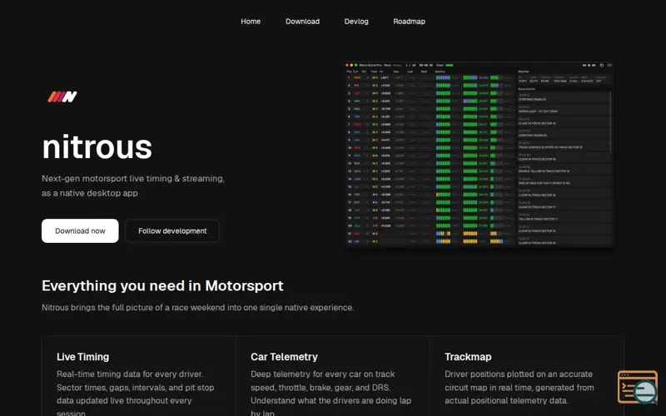Click the Download now button

click(80, 231)
